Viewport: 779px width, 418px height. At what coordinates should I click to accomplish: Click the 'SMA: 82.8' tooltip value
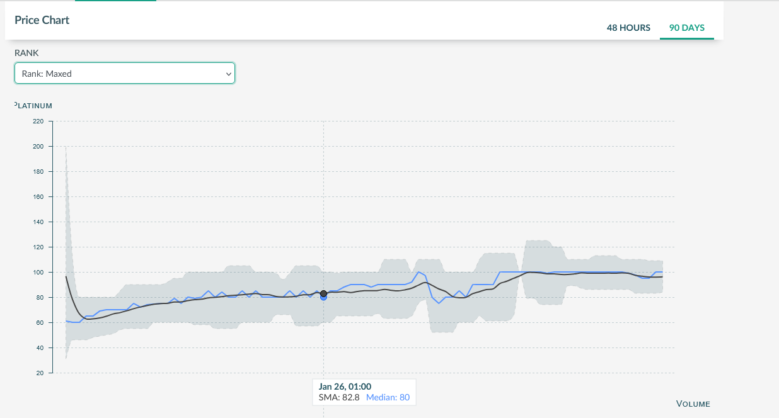pyautogui.click(x=340, y=397)
